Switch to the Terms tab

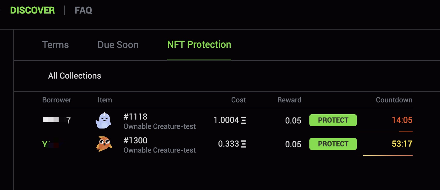[x=55, y=45]
